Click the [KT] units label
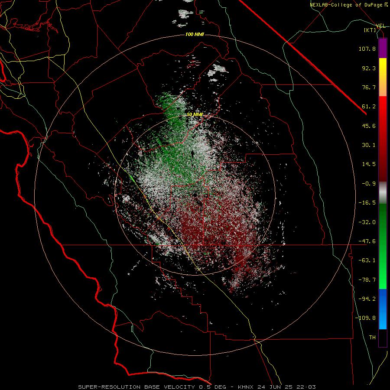Screen dimensions: 390x390 coord(370,30)
